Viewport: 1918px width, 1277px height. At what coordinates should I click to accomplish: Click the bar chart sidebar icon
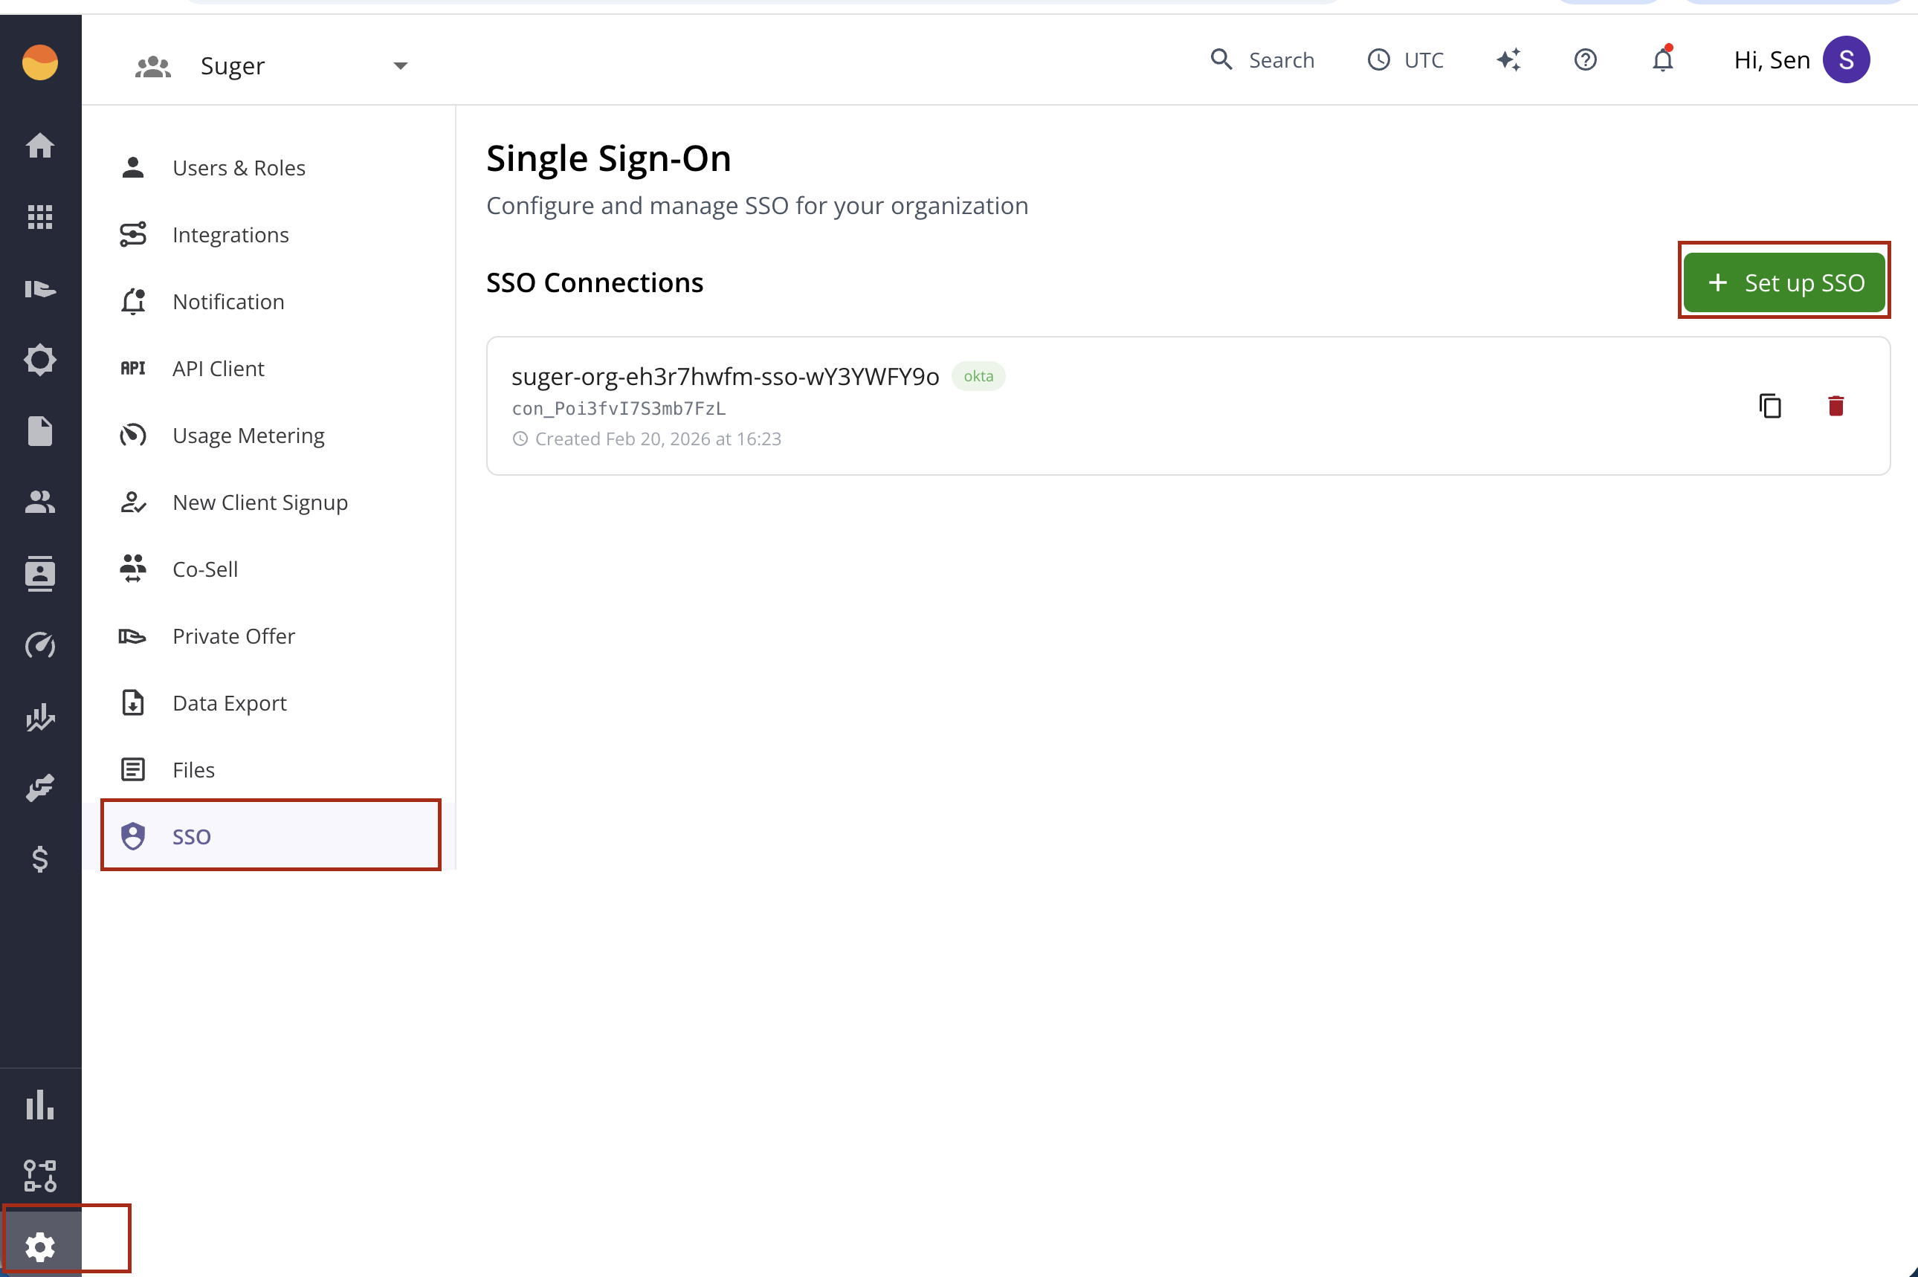pos(40,1105)
